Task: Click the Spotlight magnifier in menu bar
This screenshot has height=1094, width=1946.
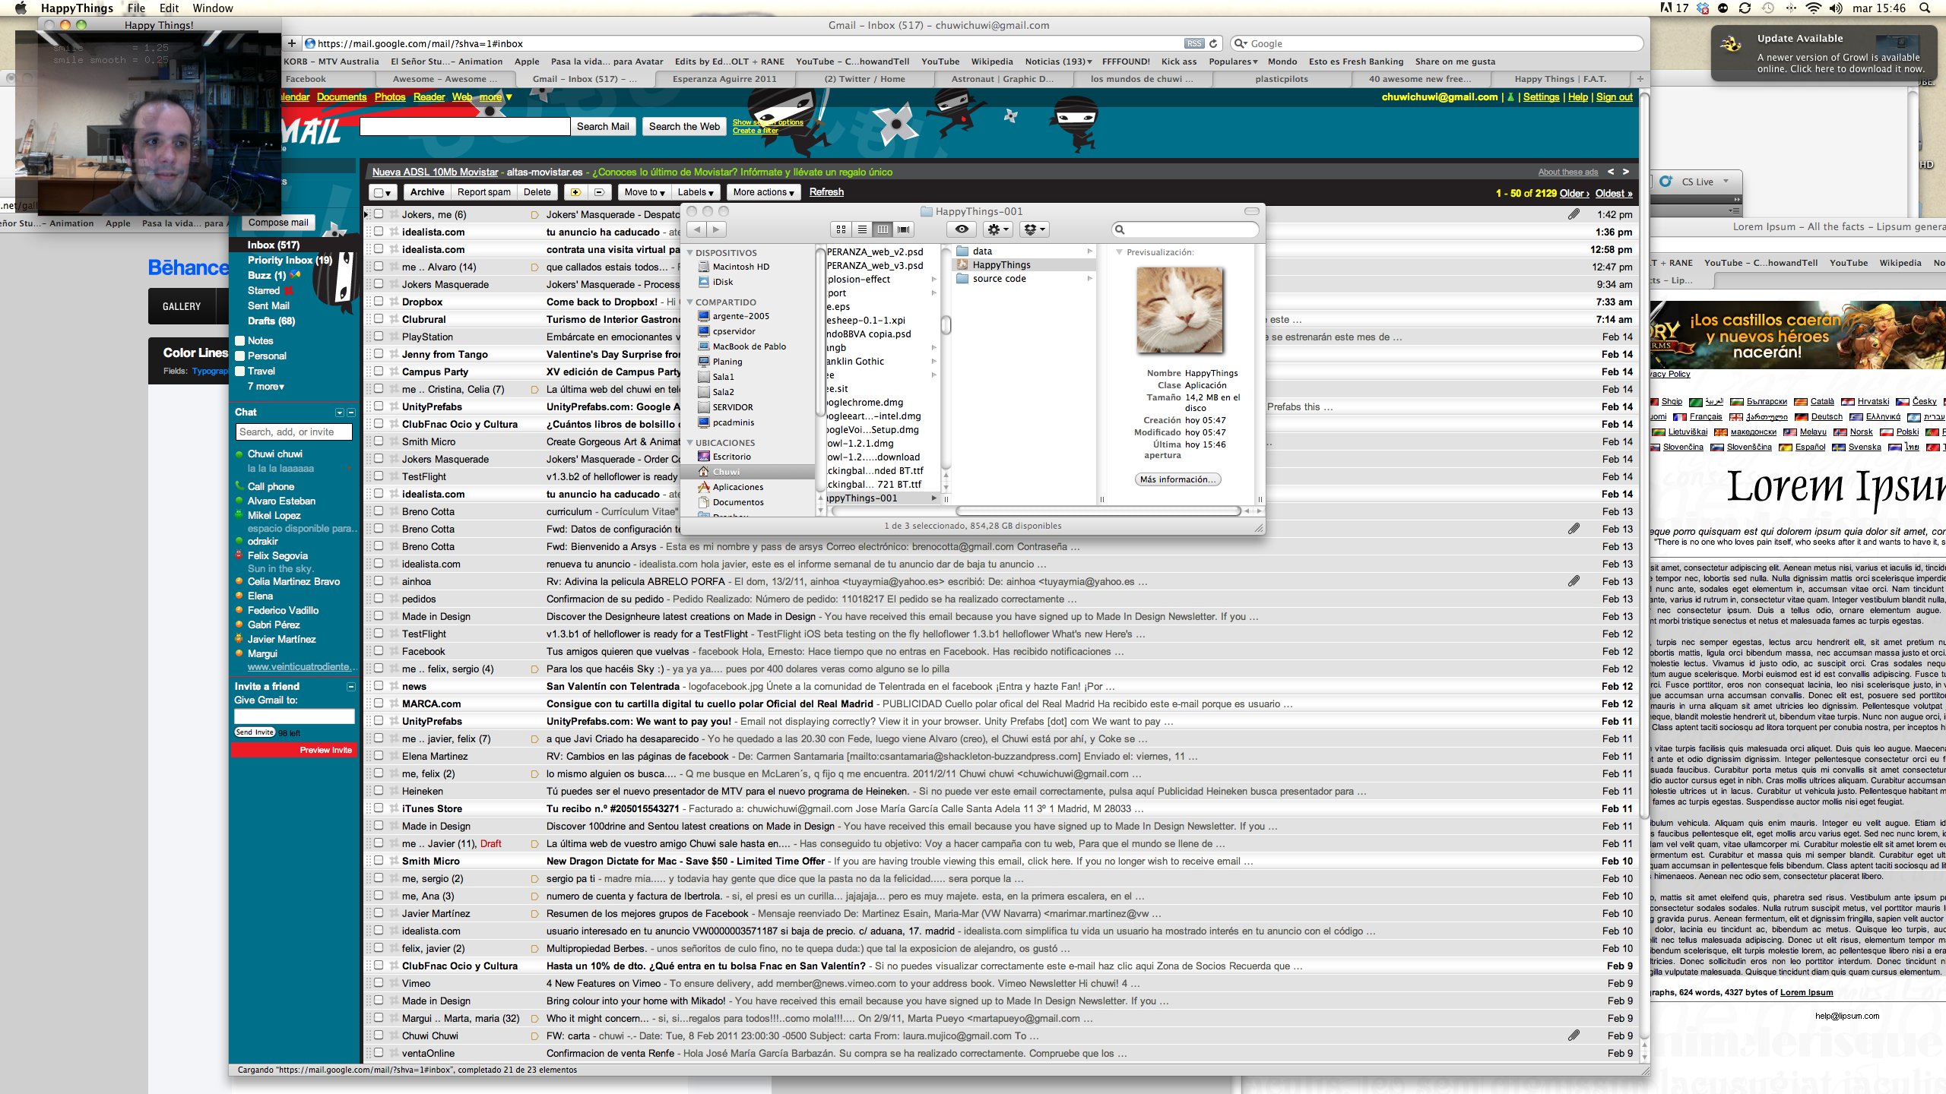Action: pos(1925,8)
